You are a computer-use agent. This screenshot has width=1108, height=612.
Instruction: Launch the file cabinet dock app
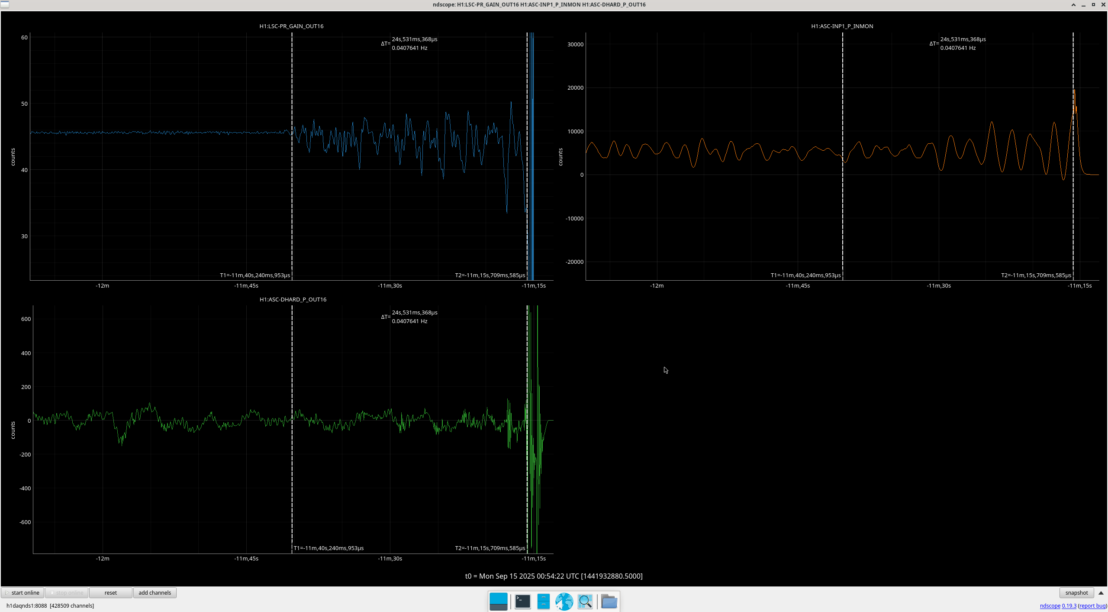[x=543, y=601]
